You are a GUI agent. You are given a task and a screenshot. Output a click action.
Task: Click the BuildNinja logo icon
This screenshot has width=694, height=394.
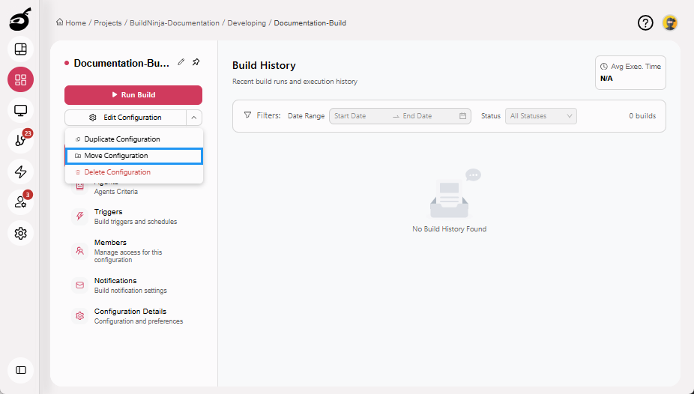[x=20, y=19]
